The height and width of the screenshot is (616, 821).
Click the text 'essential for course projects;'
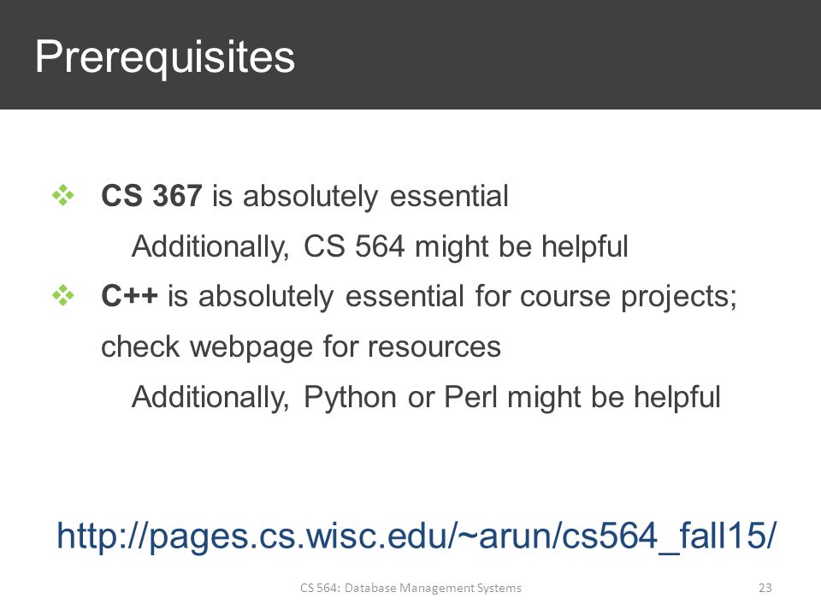pyautogui.click(x=541, y=297)
